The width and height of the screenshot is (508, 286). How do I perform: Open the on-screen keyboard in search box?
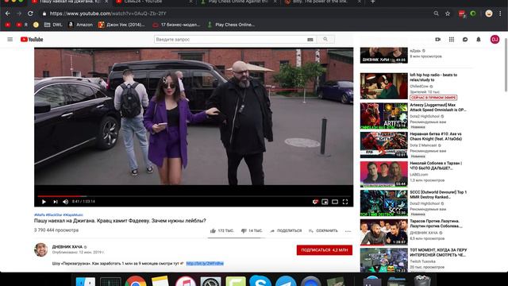[x=310, y=40]
